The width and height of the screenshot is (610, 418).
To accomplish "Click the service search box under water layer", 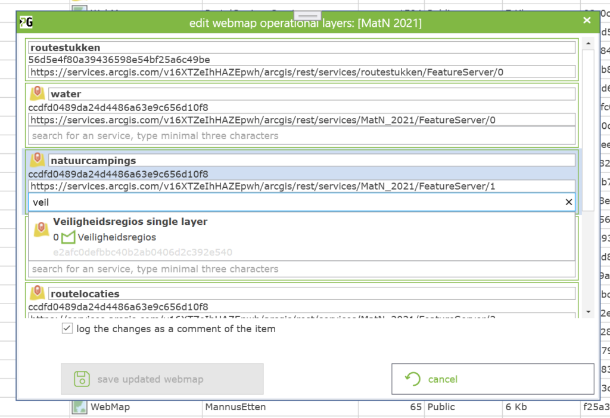I will pyautogui.click(x=302, y=136).
